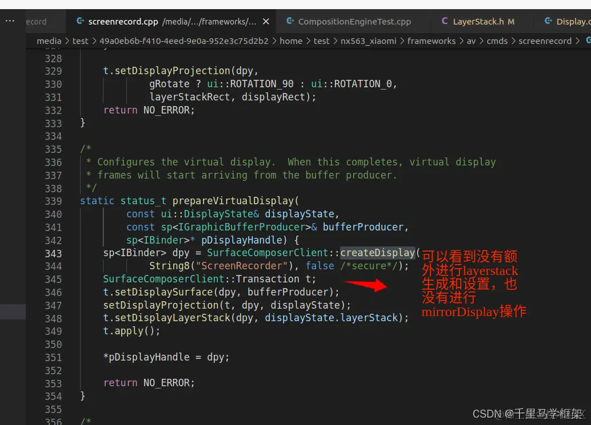
Task: Click line number 348 in the gutter
Action: tap(53, 318)
